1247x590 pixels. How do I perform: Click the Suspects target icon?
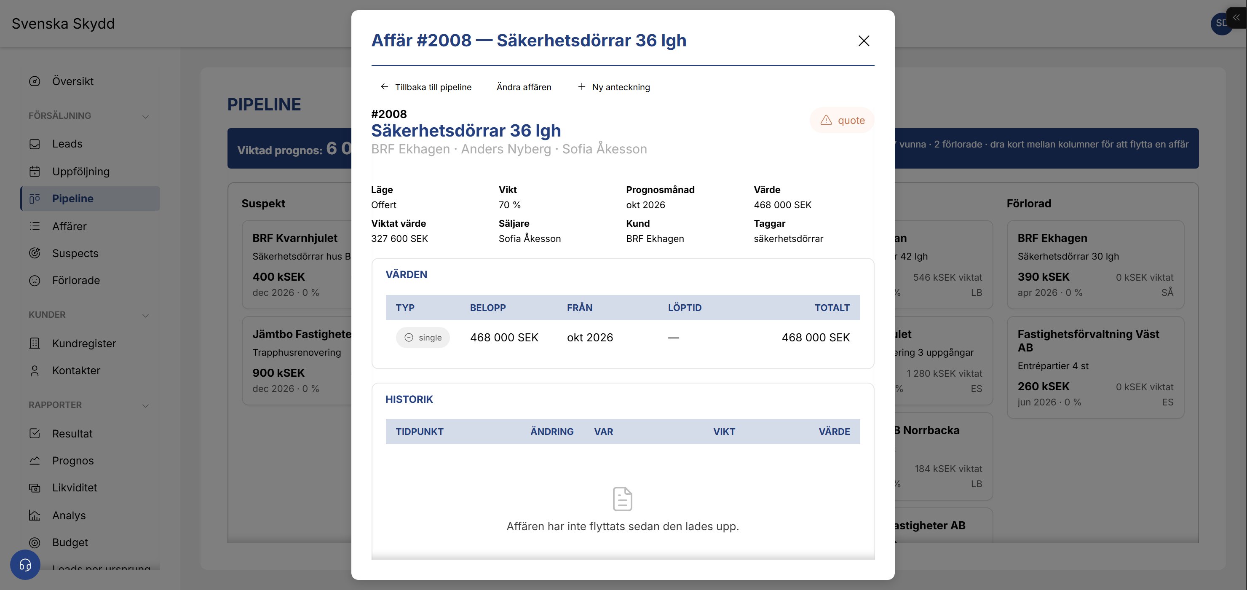[x=35, y=253]
